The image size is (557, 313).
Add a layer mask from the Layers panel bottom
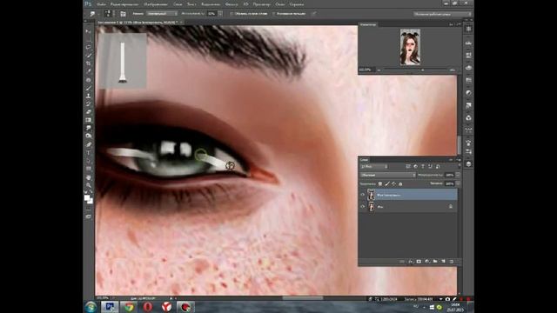point(419,262)
